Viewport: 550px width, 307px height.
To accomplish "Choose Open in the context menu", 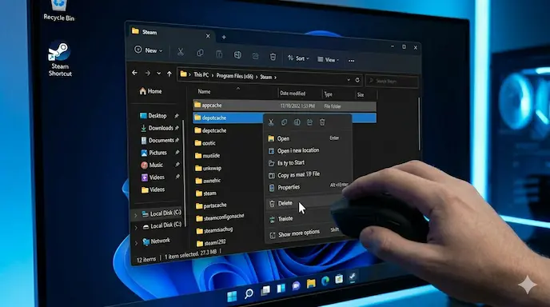I will pos(309,138).
